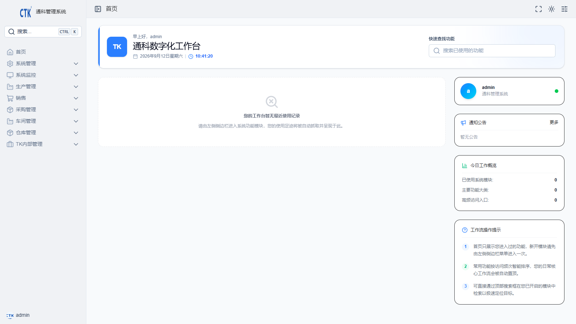Click the question mark icon by 工作流操作提示

465,230
